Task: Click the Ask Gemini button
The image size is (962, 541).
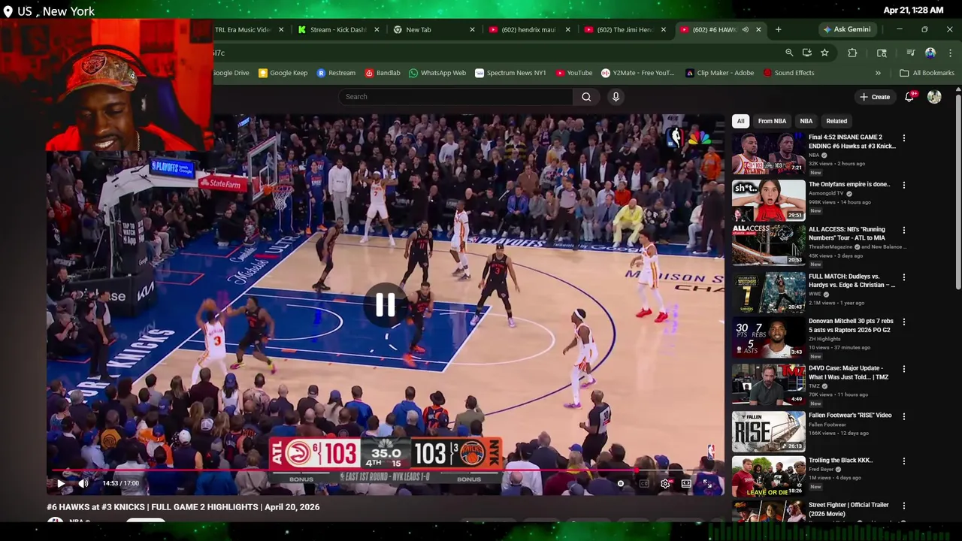Action: click(847, 29)
